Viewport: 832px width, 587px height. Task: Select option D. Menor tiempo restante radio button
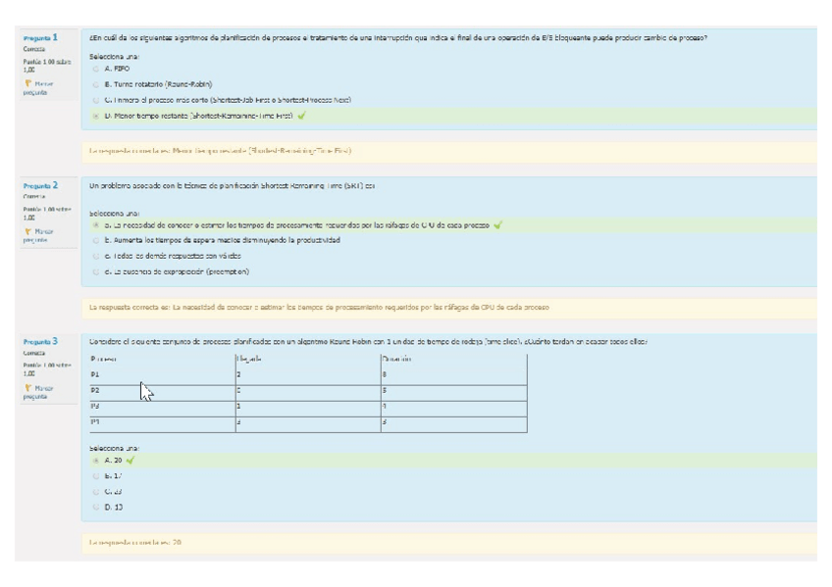96,116
